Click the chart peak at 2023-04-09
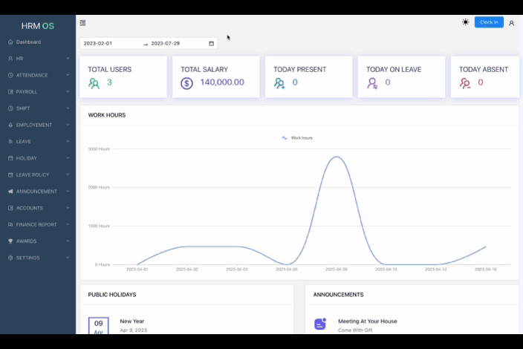 337,157
